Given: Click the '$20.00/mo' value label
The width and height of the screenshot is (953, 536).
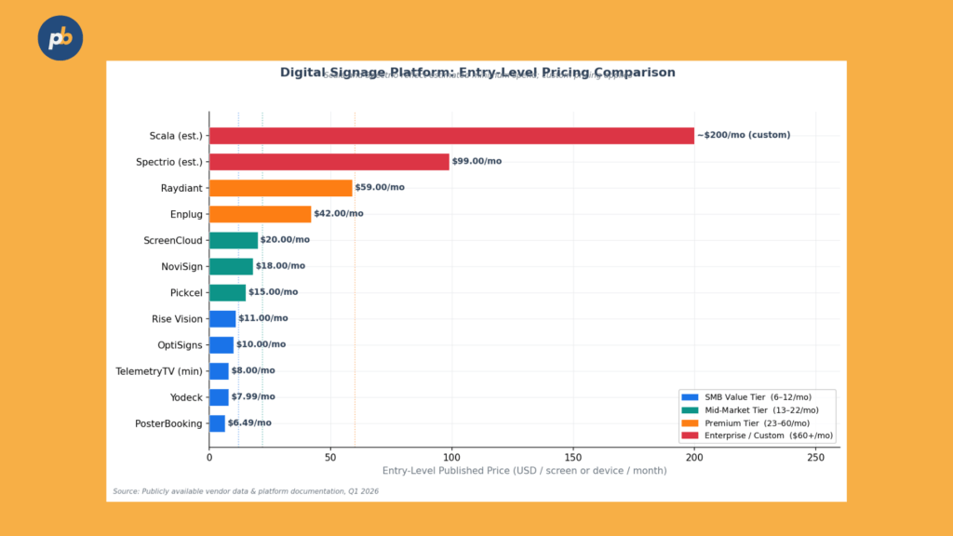Looking at the screenshot, I should pos(285,239).
